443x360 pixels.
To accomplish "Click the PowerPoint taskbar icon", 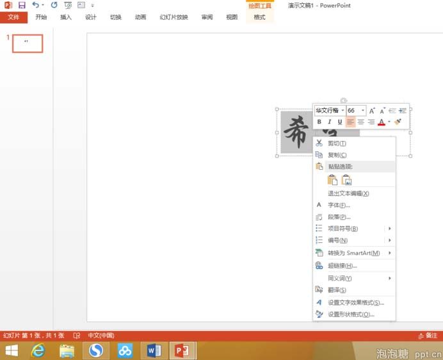I will 182,351.
